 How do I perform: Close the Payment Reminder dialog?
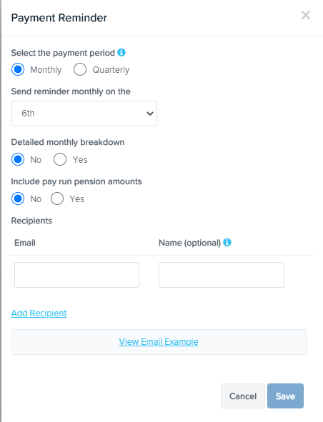306,15
